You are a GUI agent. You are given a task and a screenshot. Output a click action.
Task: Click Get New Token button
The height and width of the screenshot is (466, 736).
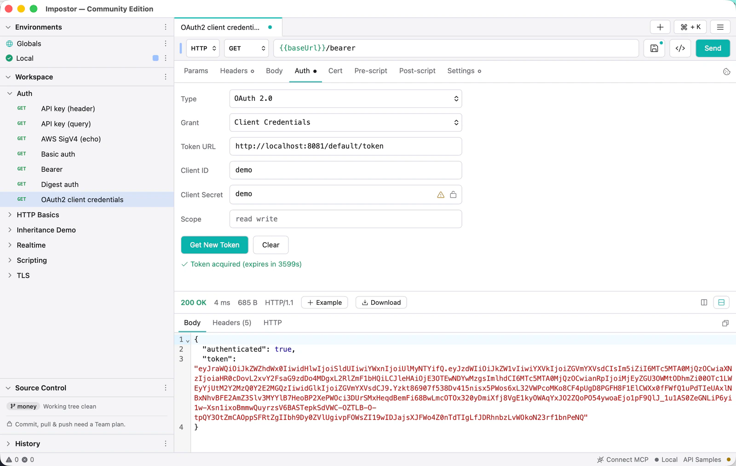point(215,245)
